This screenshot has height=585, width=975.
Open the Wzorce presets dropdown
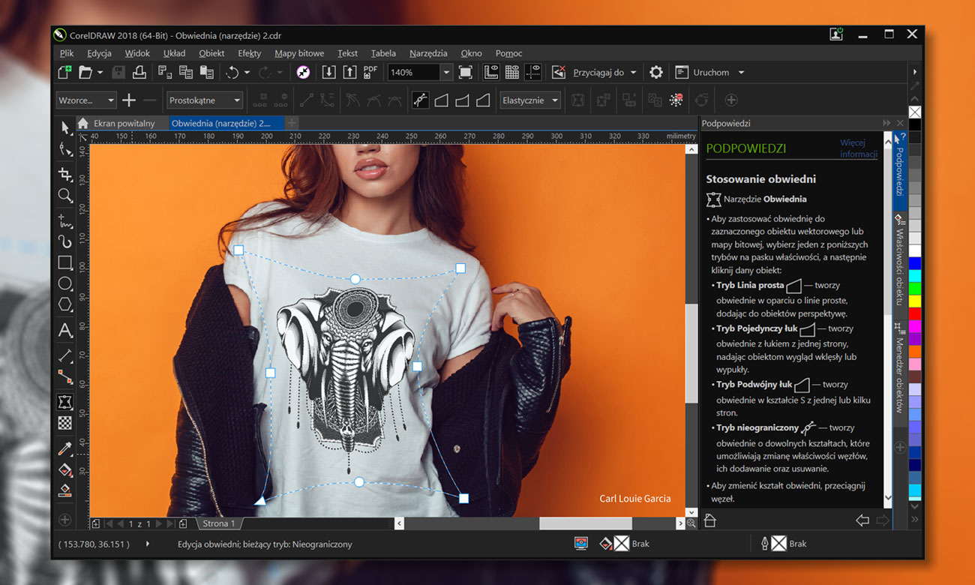[x=86, y=100]
